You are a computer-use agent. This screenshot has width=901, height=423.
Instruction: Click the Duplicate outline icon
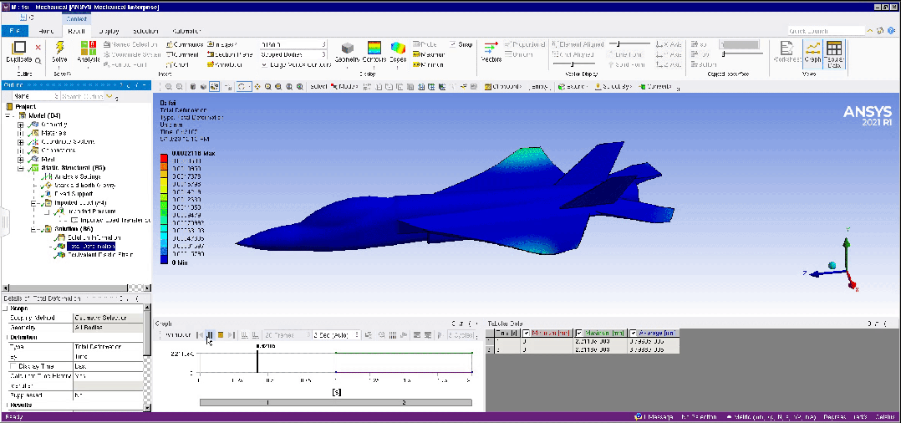[x=19, y=47]
